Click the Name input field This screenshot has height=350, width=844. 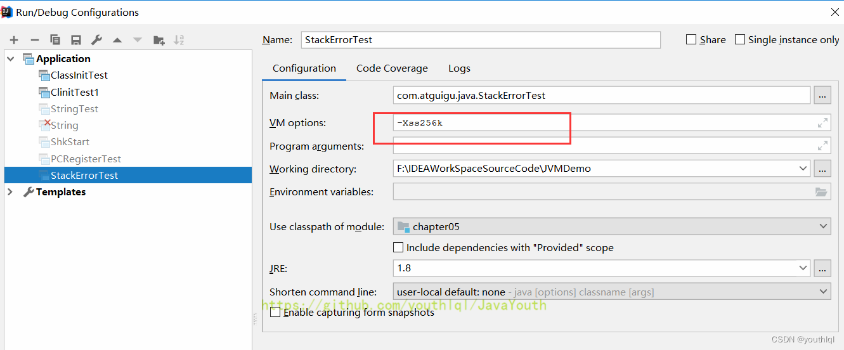tap(481, 39)
